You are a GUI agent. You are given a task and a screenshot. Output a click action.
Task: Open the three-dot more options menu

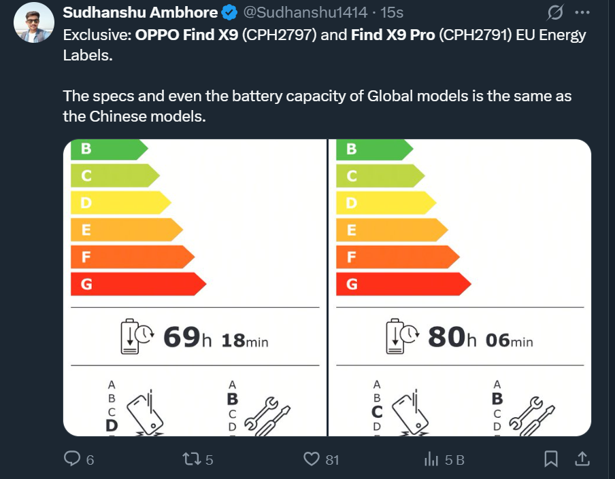tap(582, 13)
